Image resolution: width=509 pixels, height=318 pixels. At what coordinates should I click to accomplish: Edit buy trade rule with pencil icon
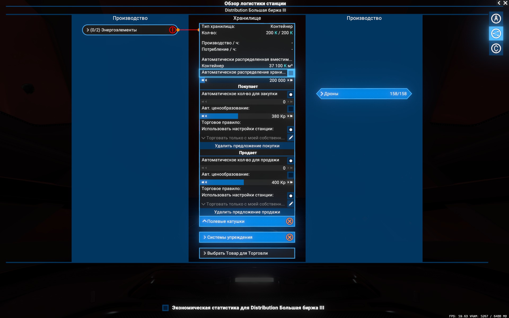pos(291,138)
